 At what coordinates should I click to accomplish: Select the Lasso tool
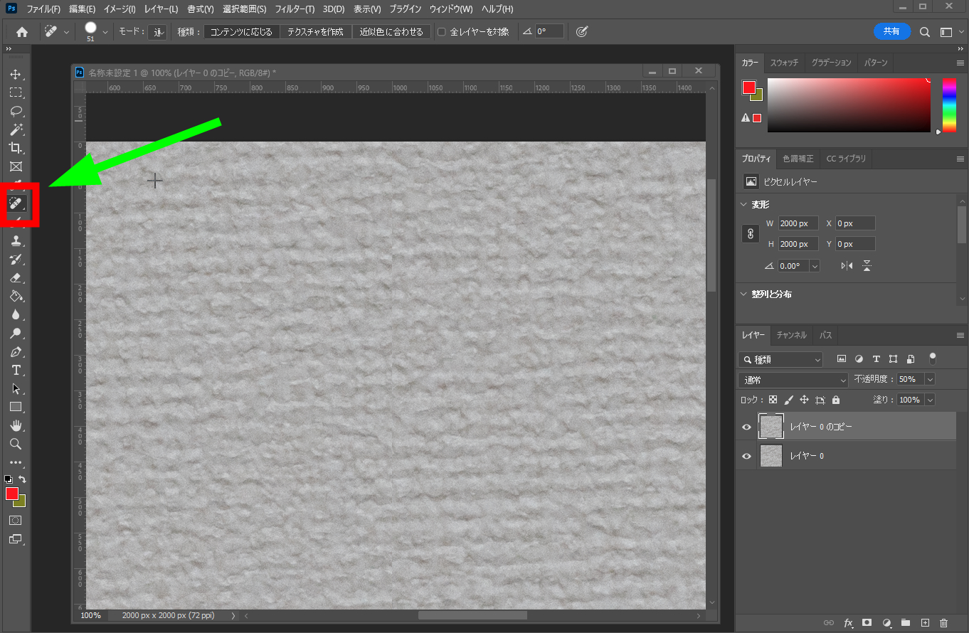[x=15, y=112]
